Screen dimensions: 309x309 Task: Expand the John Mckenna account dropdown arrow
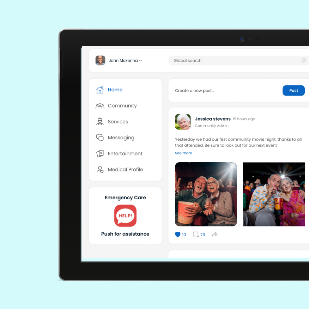coord(140,61)
